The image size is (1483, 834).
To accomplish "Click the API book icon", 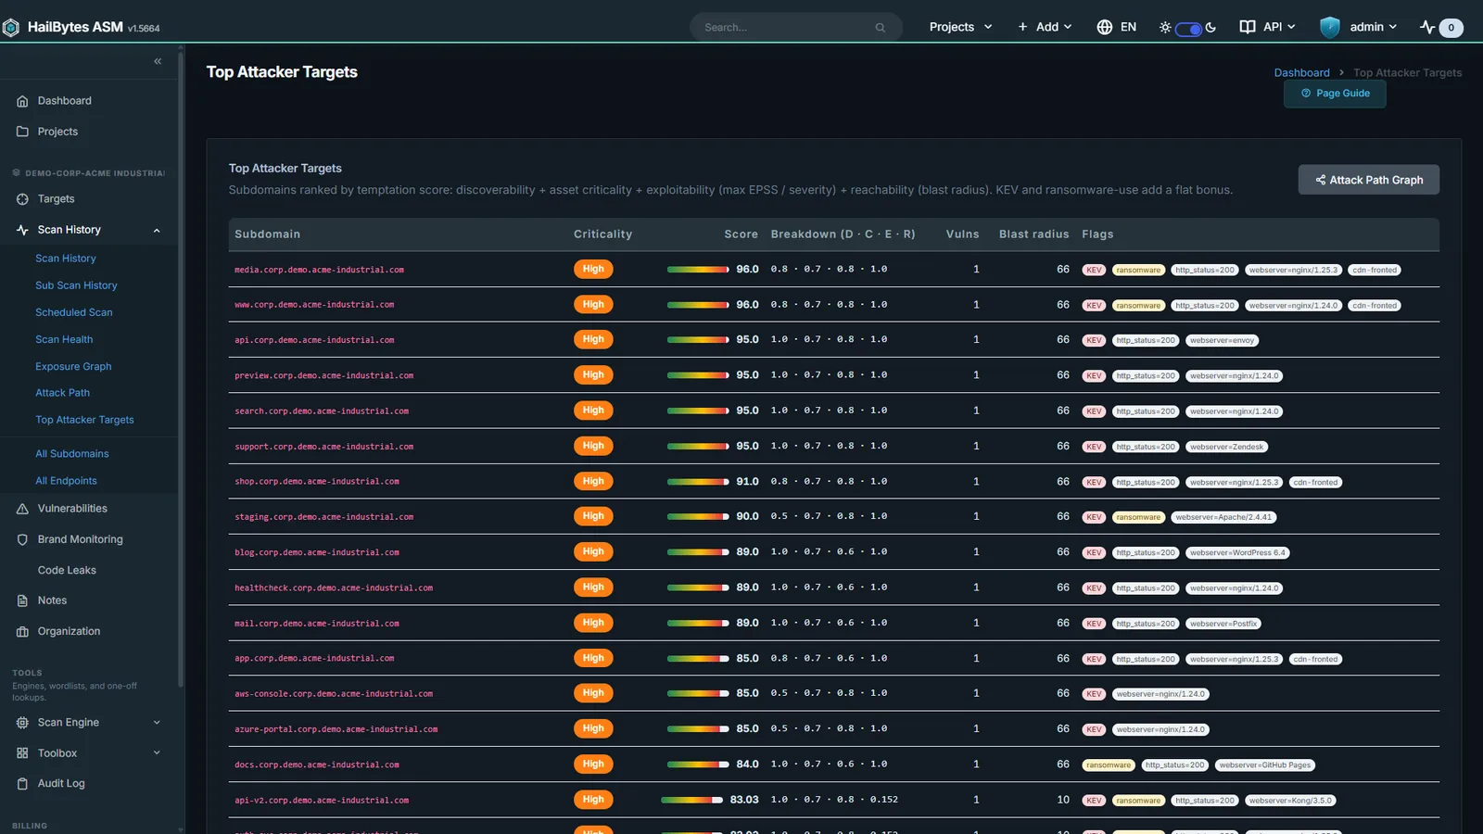I will [1248, 27].
